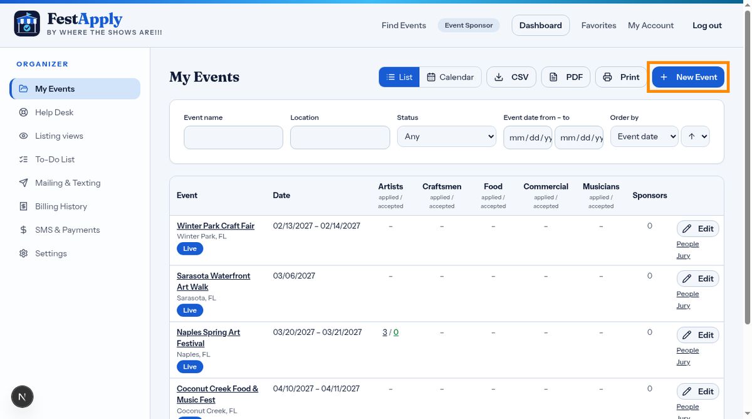View Naples artists applied count 3
This screenshot has width=752, height=419.
385,332
